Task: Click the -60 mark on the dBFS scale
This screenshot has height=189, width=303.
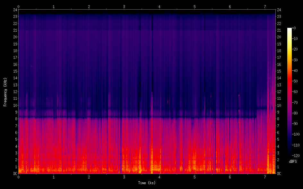Action: [x=295, y=92]
